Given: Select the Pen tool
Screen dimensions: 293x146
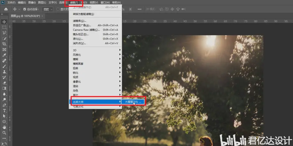Looking at the screenshot, I should (4, 105).
